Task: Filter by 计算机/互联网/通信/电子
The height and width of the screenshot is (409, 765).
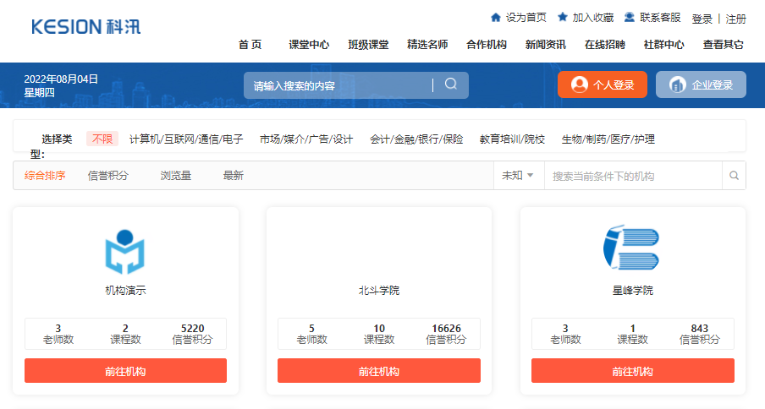Action: click(x=186, y=139)
